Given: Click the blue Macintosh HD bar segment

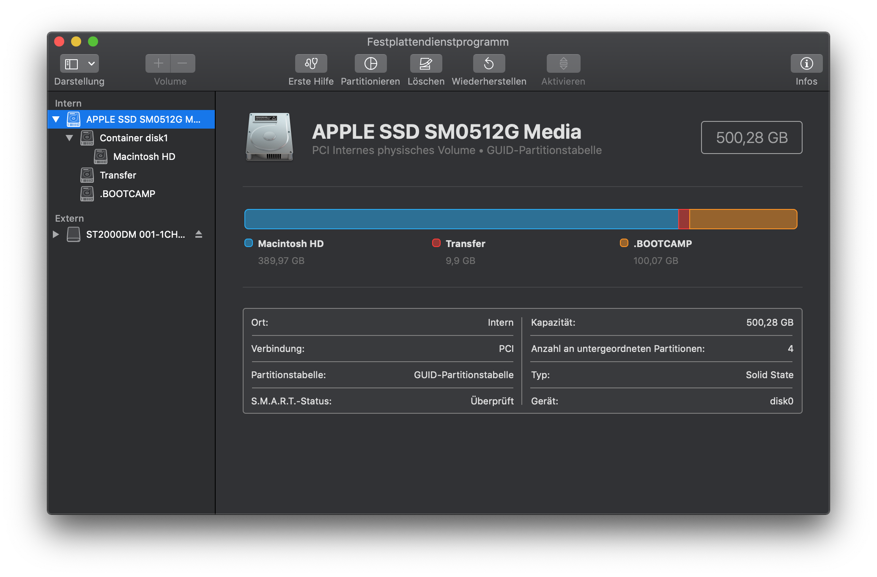Looking at the screenshot, I should (x=461, y=219).
